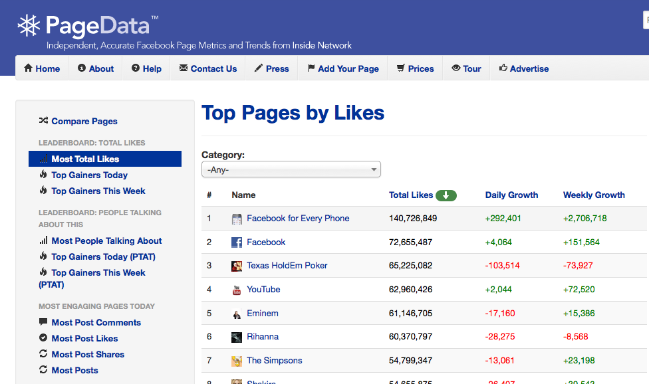Image resolution: width=649 pixels, height=384 pixels.
Task: Click the Press pencil icon
Action: (258, 68)
